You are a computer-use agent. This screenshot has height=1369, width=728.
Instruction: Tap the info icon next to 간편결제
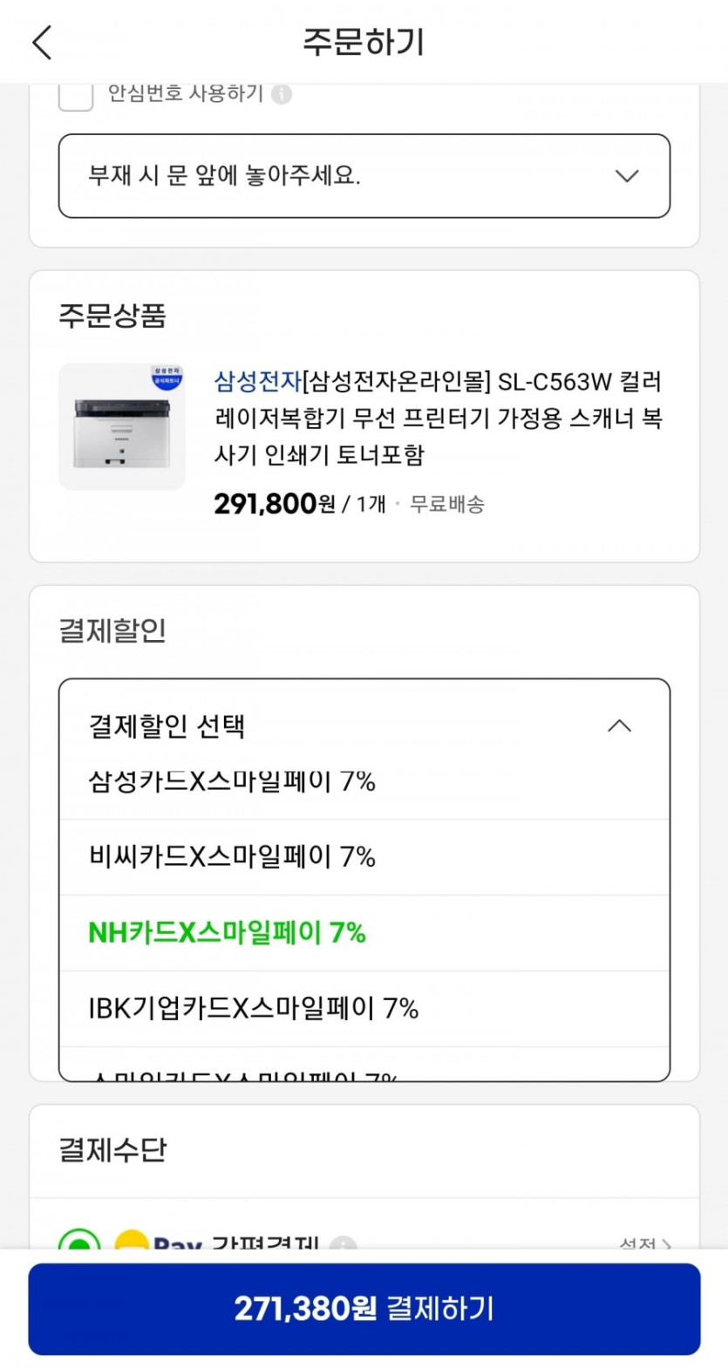tap(344, 1243)
